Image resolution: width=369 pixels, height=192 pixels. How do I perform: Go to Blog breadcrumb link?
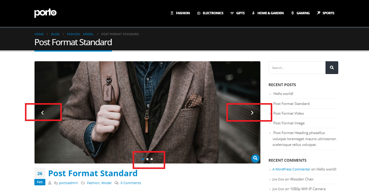55,34
